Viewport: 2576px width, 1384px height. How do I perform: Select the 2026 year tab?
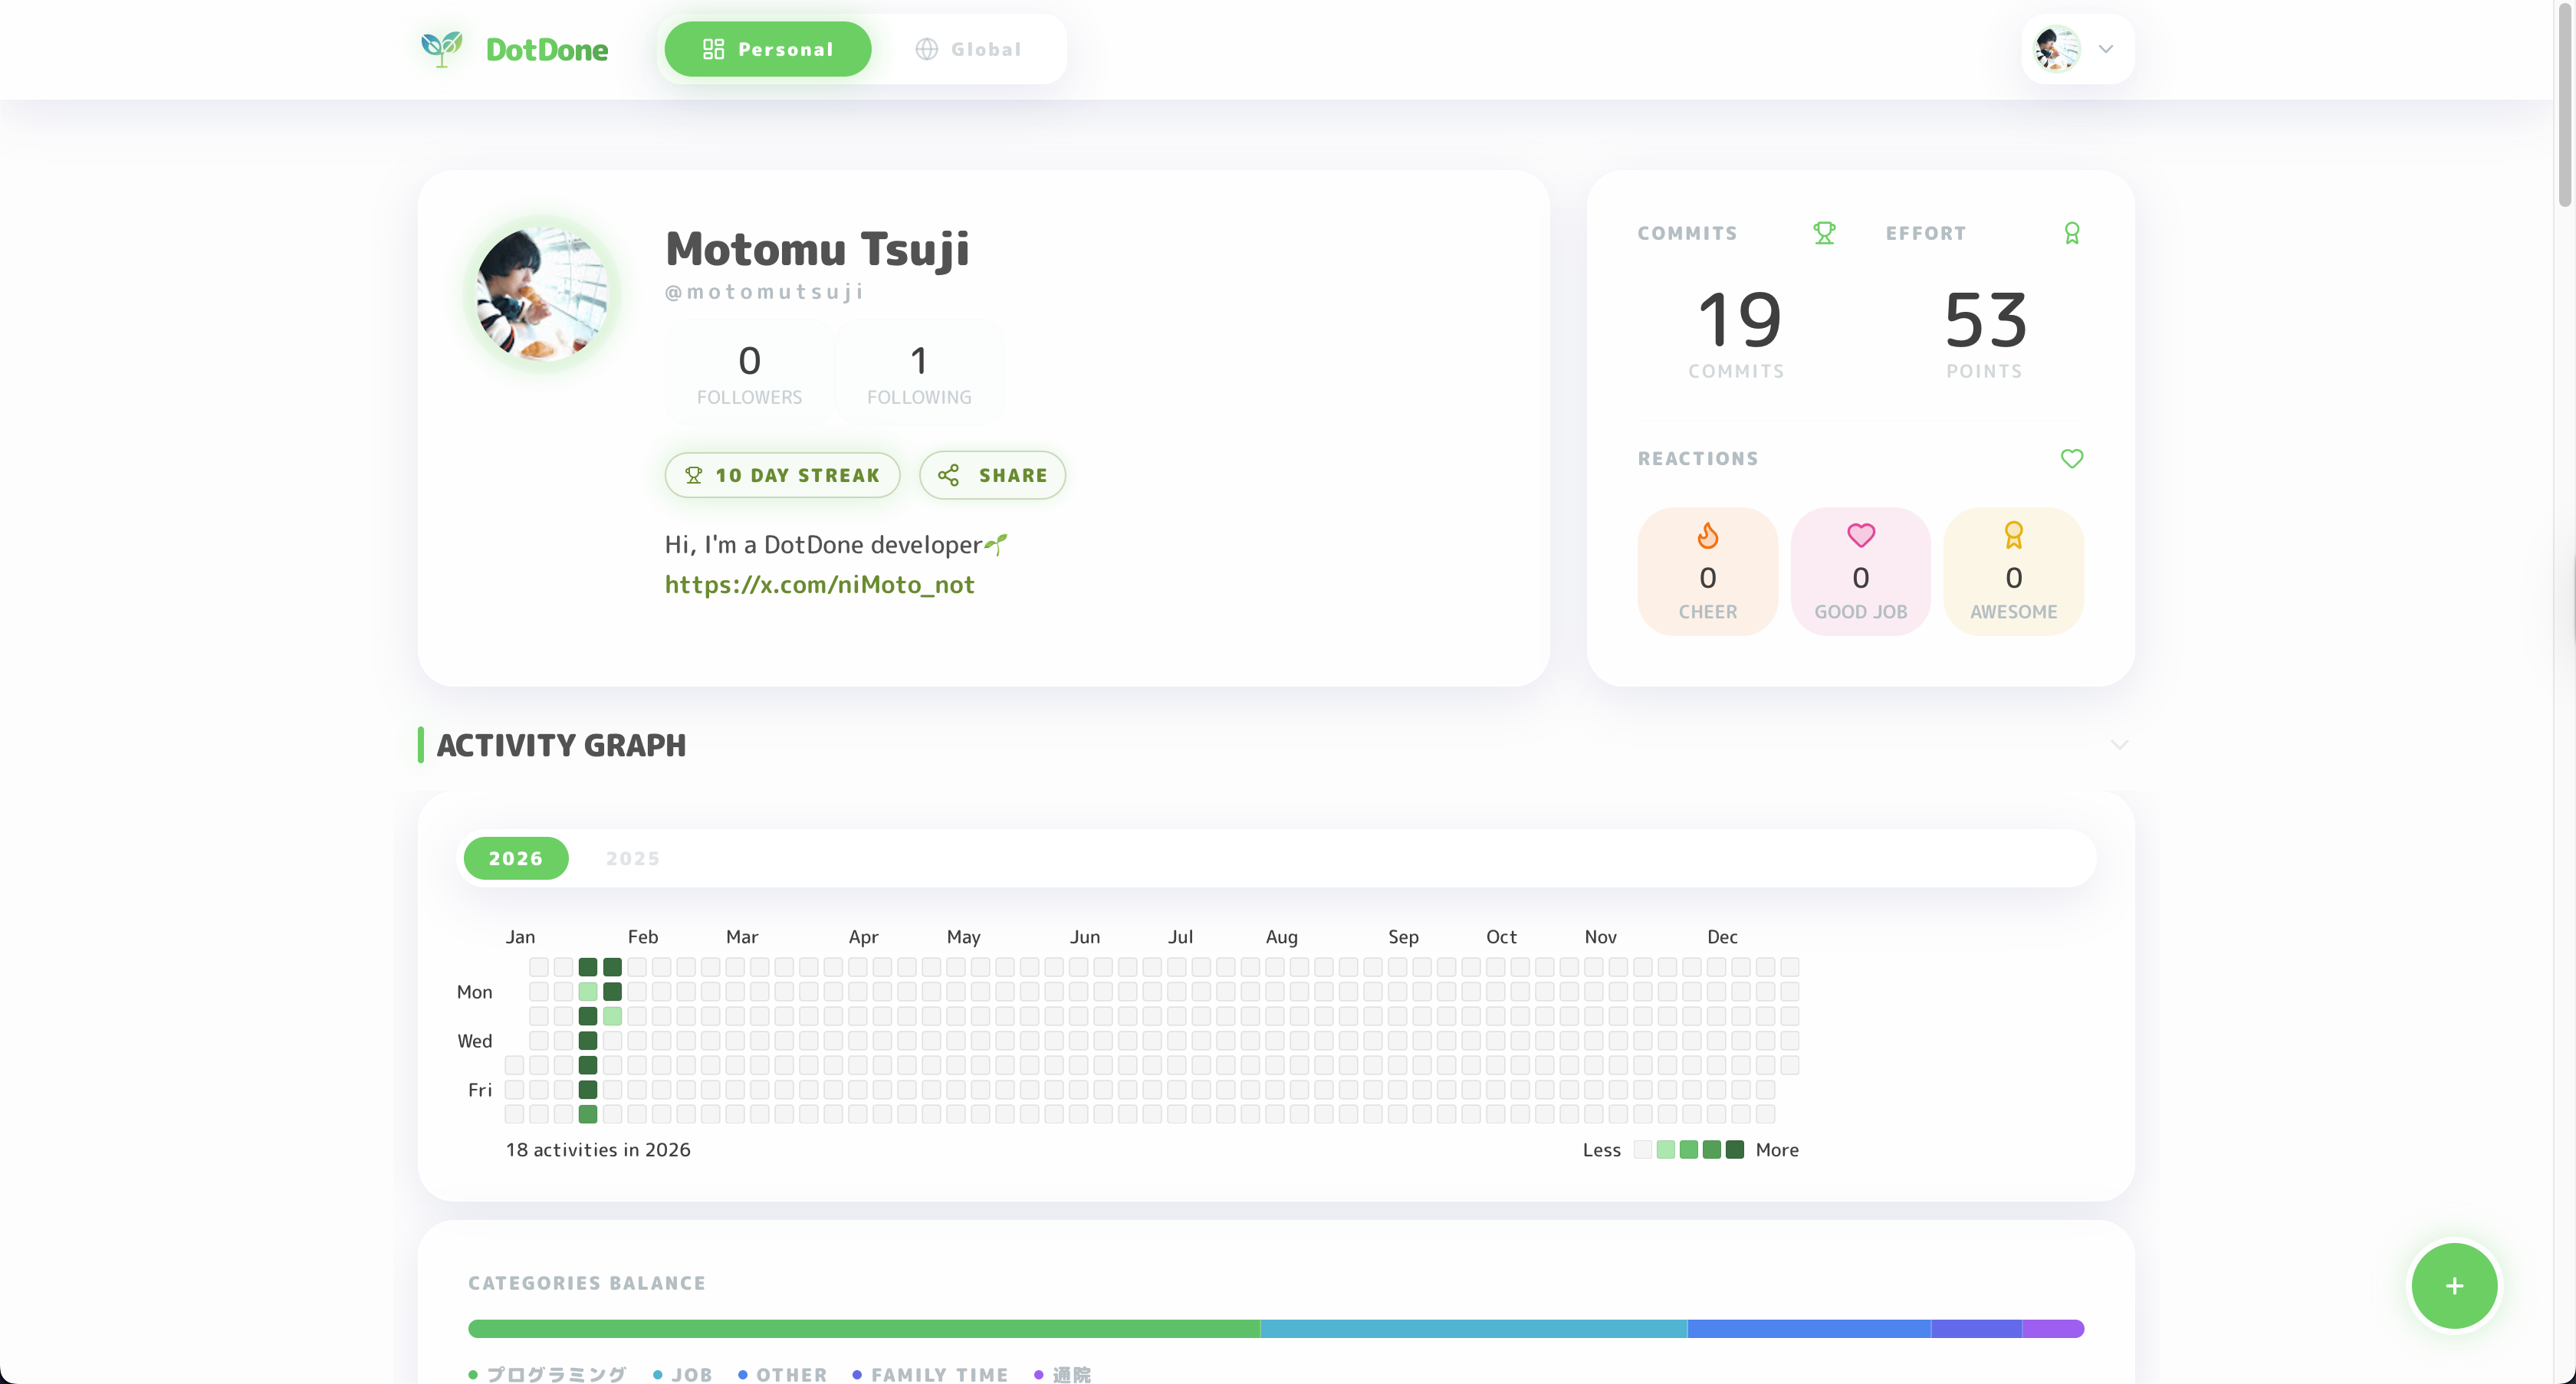point(515,858)
